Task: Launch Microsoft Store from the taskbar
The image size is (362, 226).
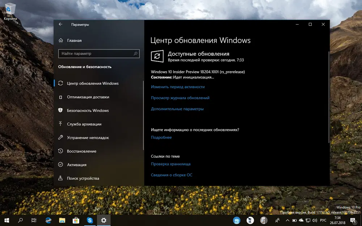Action: 76,220
